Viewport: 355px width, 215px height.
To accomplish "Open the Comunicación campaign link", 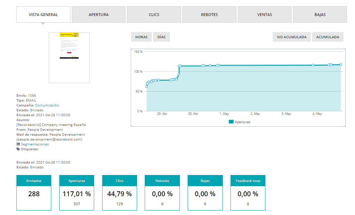I will pyautogui.click(x=47, y=105).
